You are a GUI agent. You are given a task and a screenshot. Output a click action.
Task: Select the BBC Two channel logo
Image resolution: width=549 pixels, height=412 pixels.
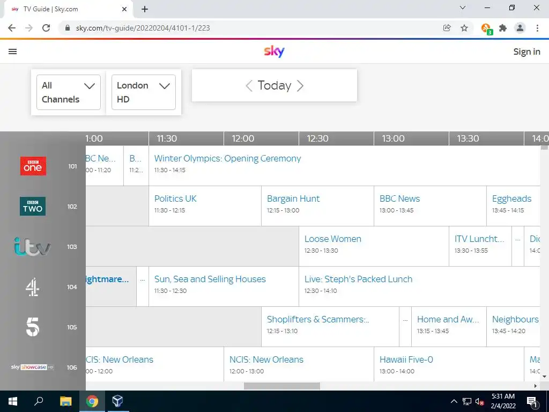[x=33, y=207]
